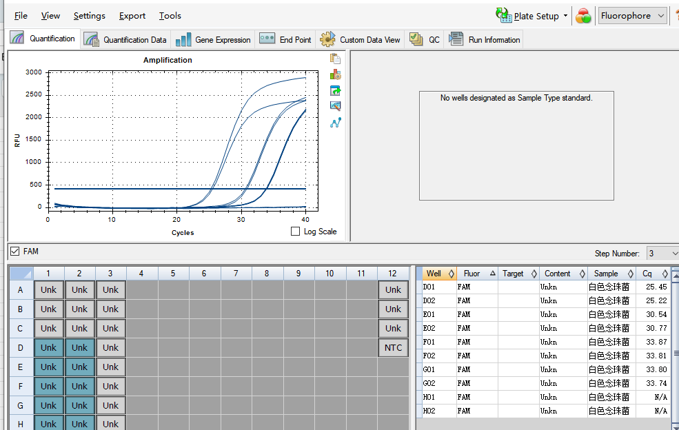Select well A1 Unk in plate grid

(48, 289)
